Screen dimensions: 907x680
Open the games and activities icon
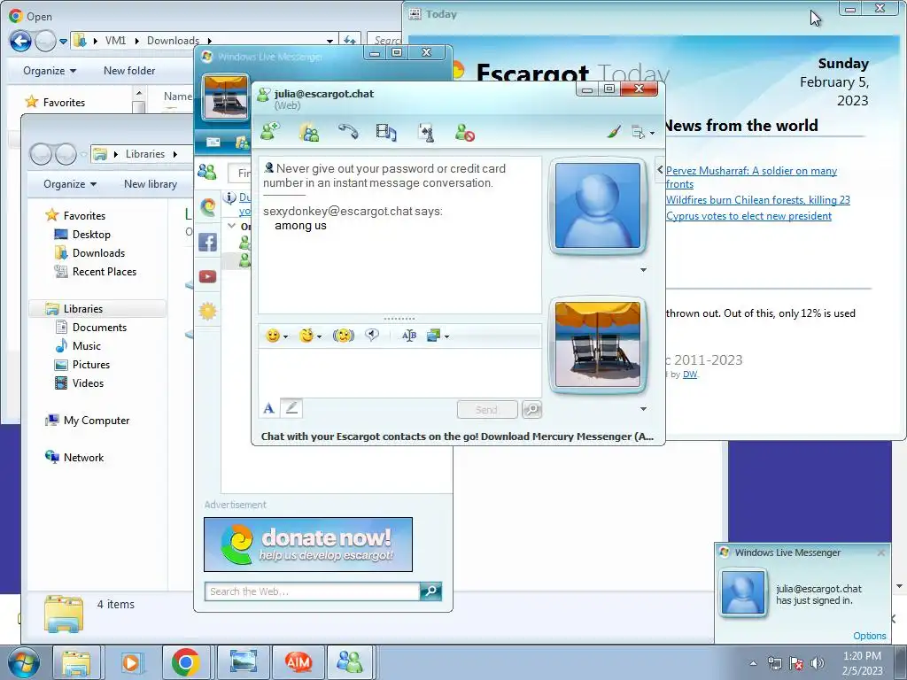pos(426,133)
